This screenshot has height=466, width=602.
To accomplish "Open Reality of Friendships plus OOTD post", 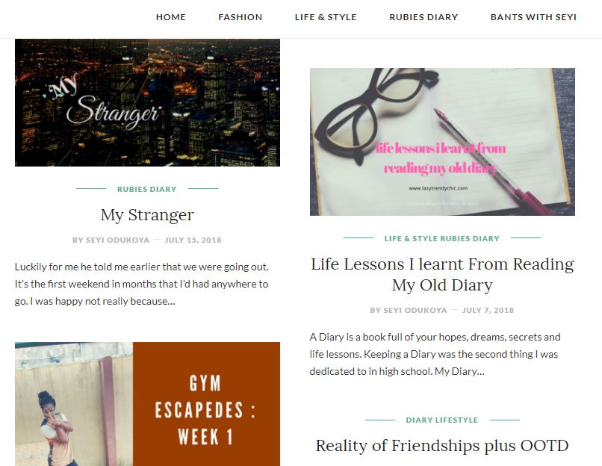I will [442, 446].
